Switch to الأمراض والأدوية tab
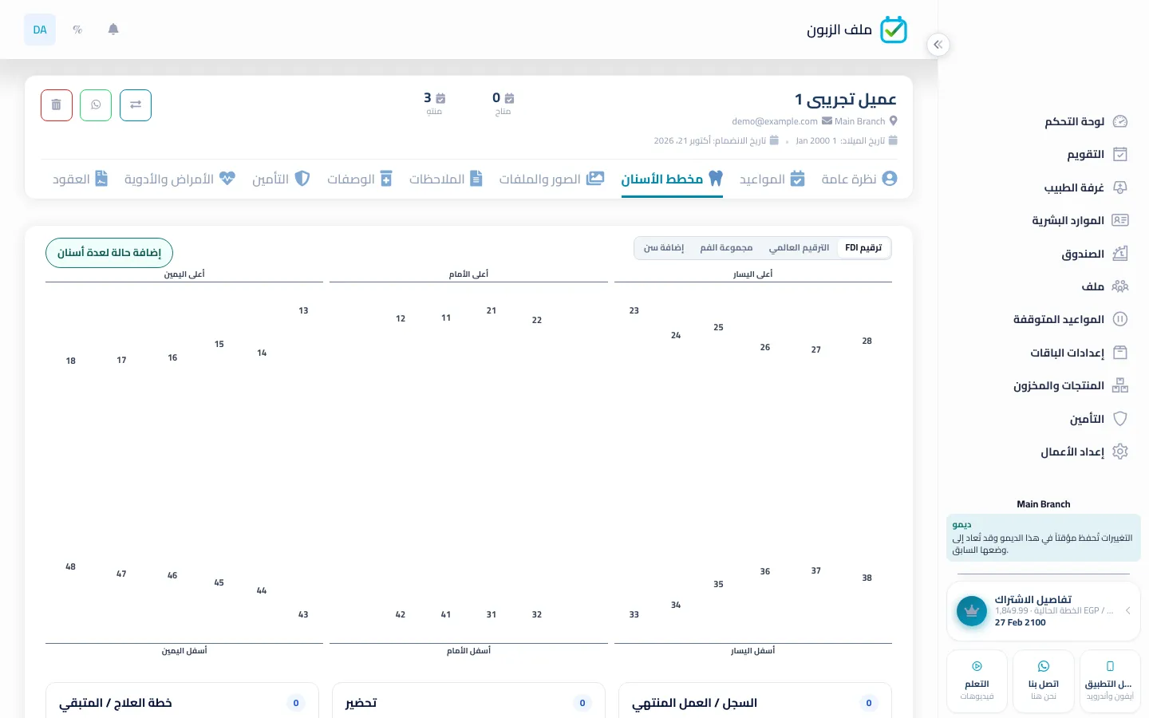 coord(180,179)
